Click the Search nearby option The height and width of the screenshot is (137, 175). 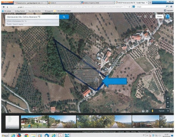[x=18, y=24]
